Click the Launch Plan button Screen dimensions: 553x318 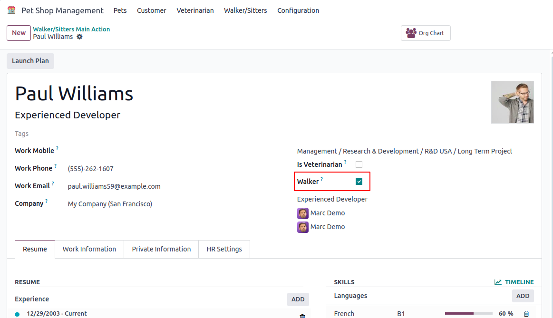click(x=30, y=61)
